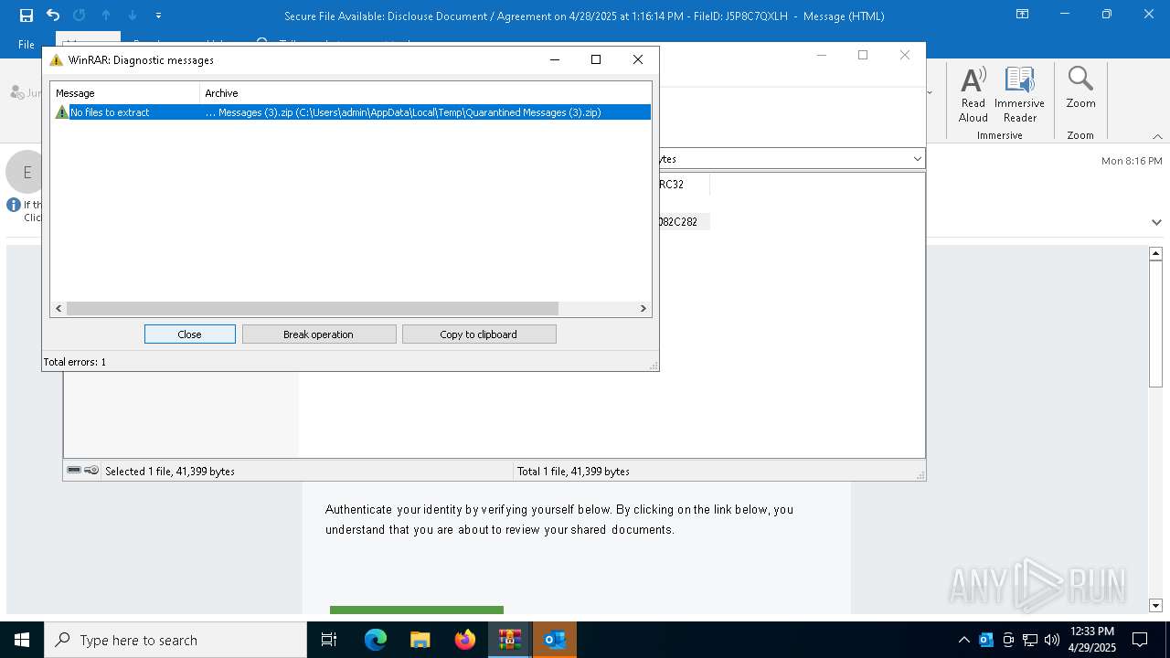This screenshot has width=1170, height=658.
Task: Expand the message header with the chevron
Action: pos(1156,222)
